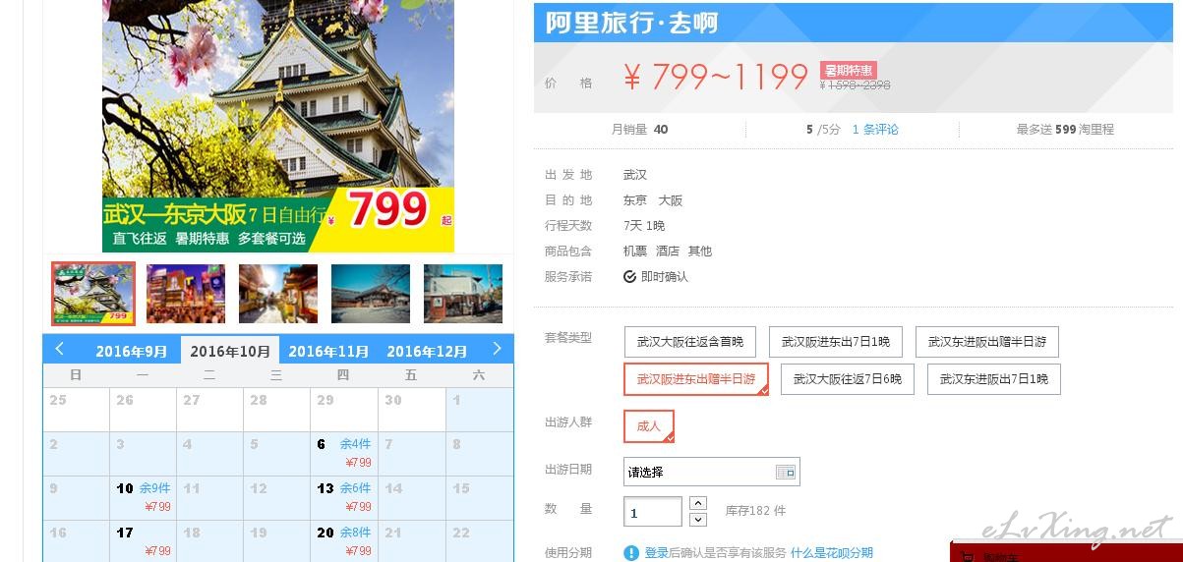Viewport: 1183px width, 562px height.
Task: Select October 13 with 余6件 availability
Action: tap(343, 497)
